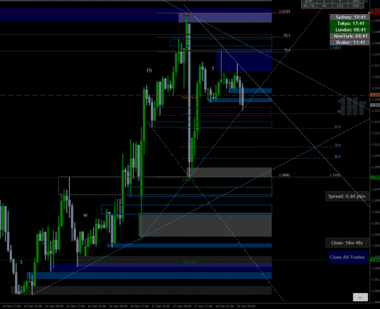Select the Daily Pivot level label
The height and width of the screenshot is (309, 380).
pos(189,97)
